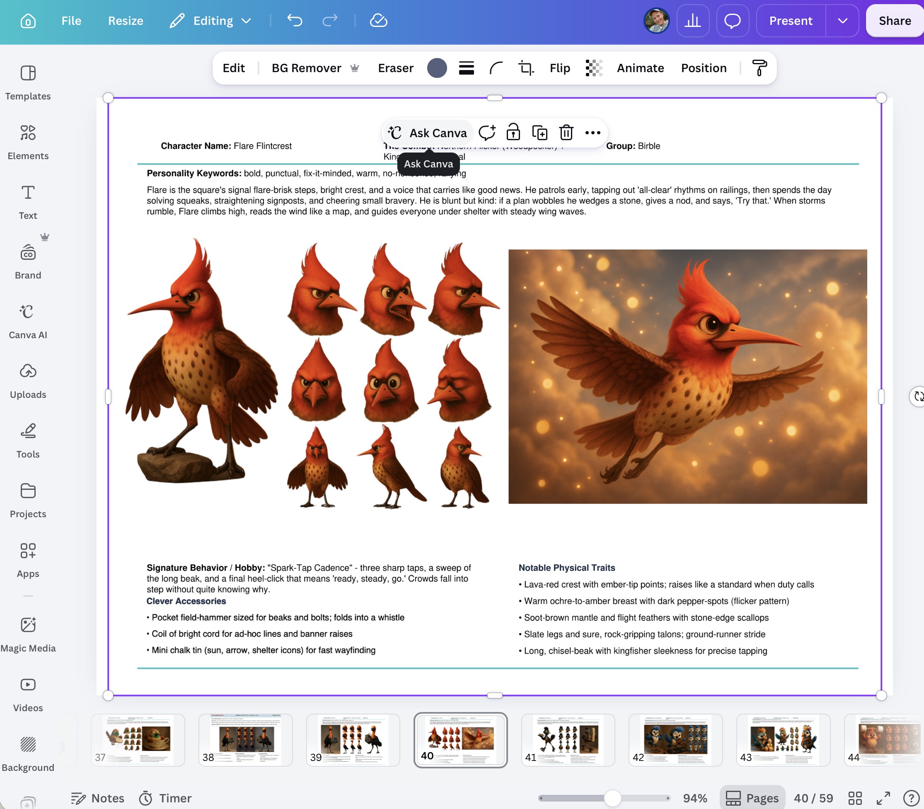Image resolution: width=924 pixels, height=809 pixels.
Task: Open border style lines icon
Action: tap(466, 68)
